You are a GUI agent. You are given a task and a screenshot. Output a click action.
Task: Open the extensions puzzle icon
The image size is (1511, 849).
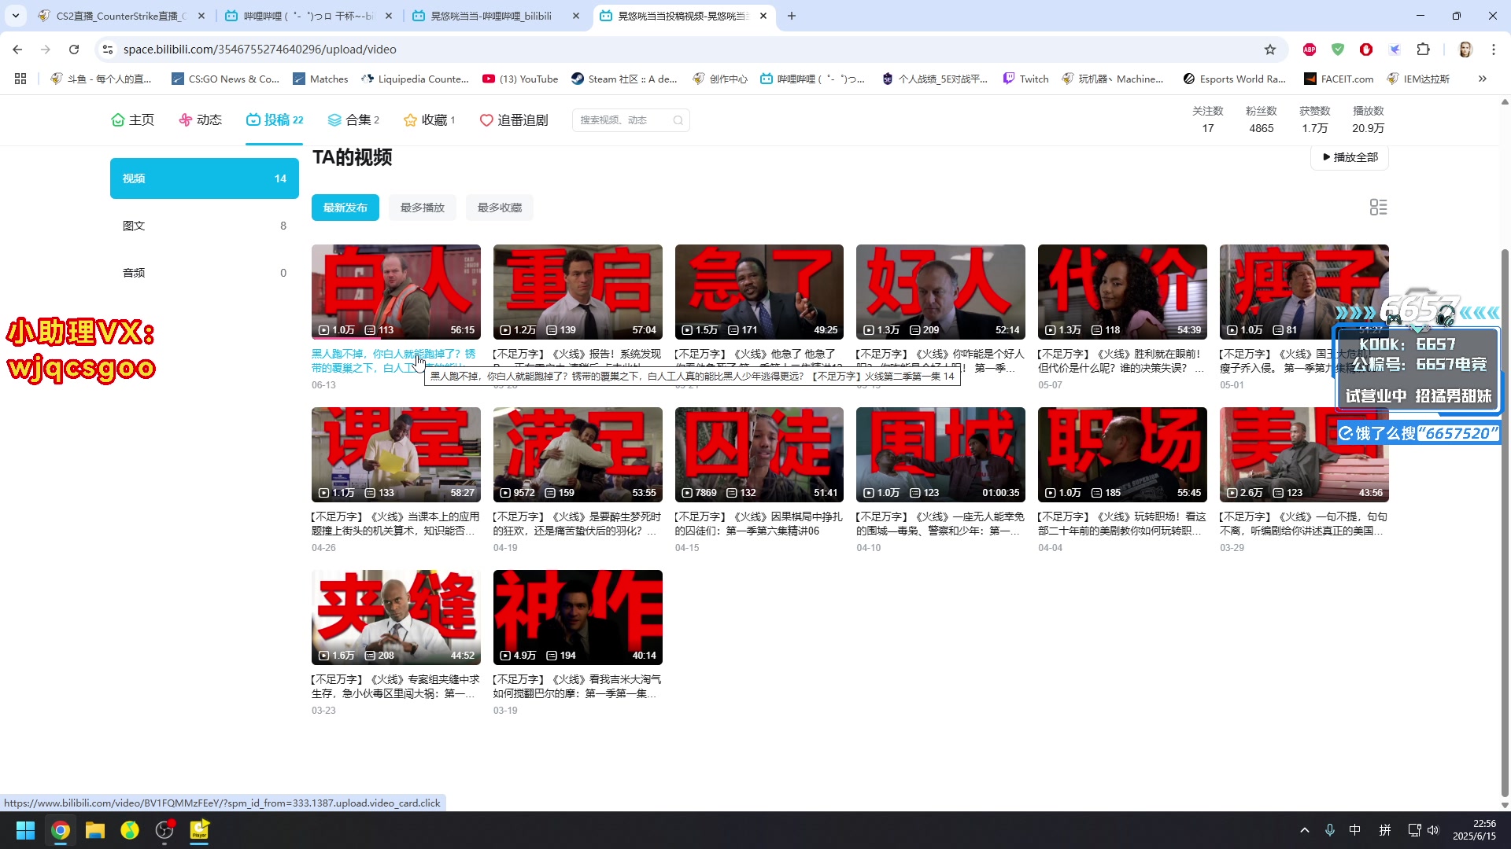click(x=1423, y=50)
